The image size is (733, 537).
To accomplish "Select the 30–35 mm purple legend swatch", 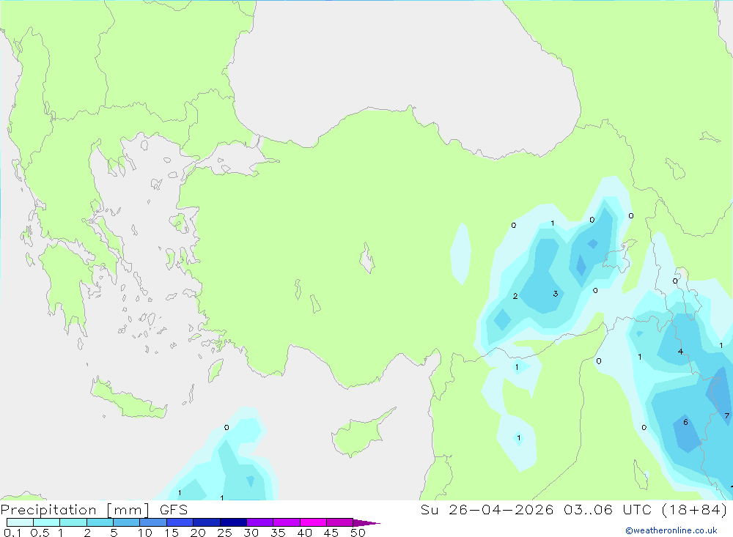I will coord(260,522).
